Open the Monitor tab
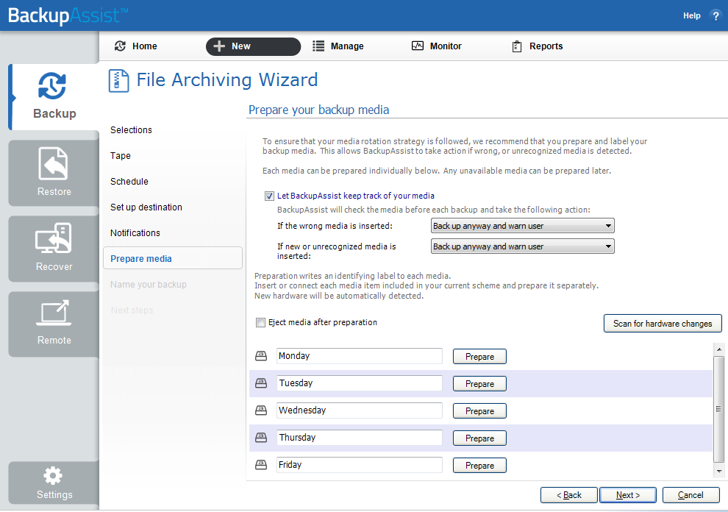Screen dimensions: 728x512 [x=437, y=46]
